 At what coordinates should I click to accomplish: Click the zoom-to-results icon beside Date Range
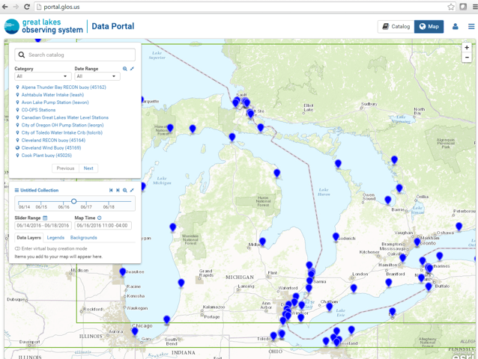(125, 69)
